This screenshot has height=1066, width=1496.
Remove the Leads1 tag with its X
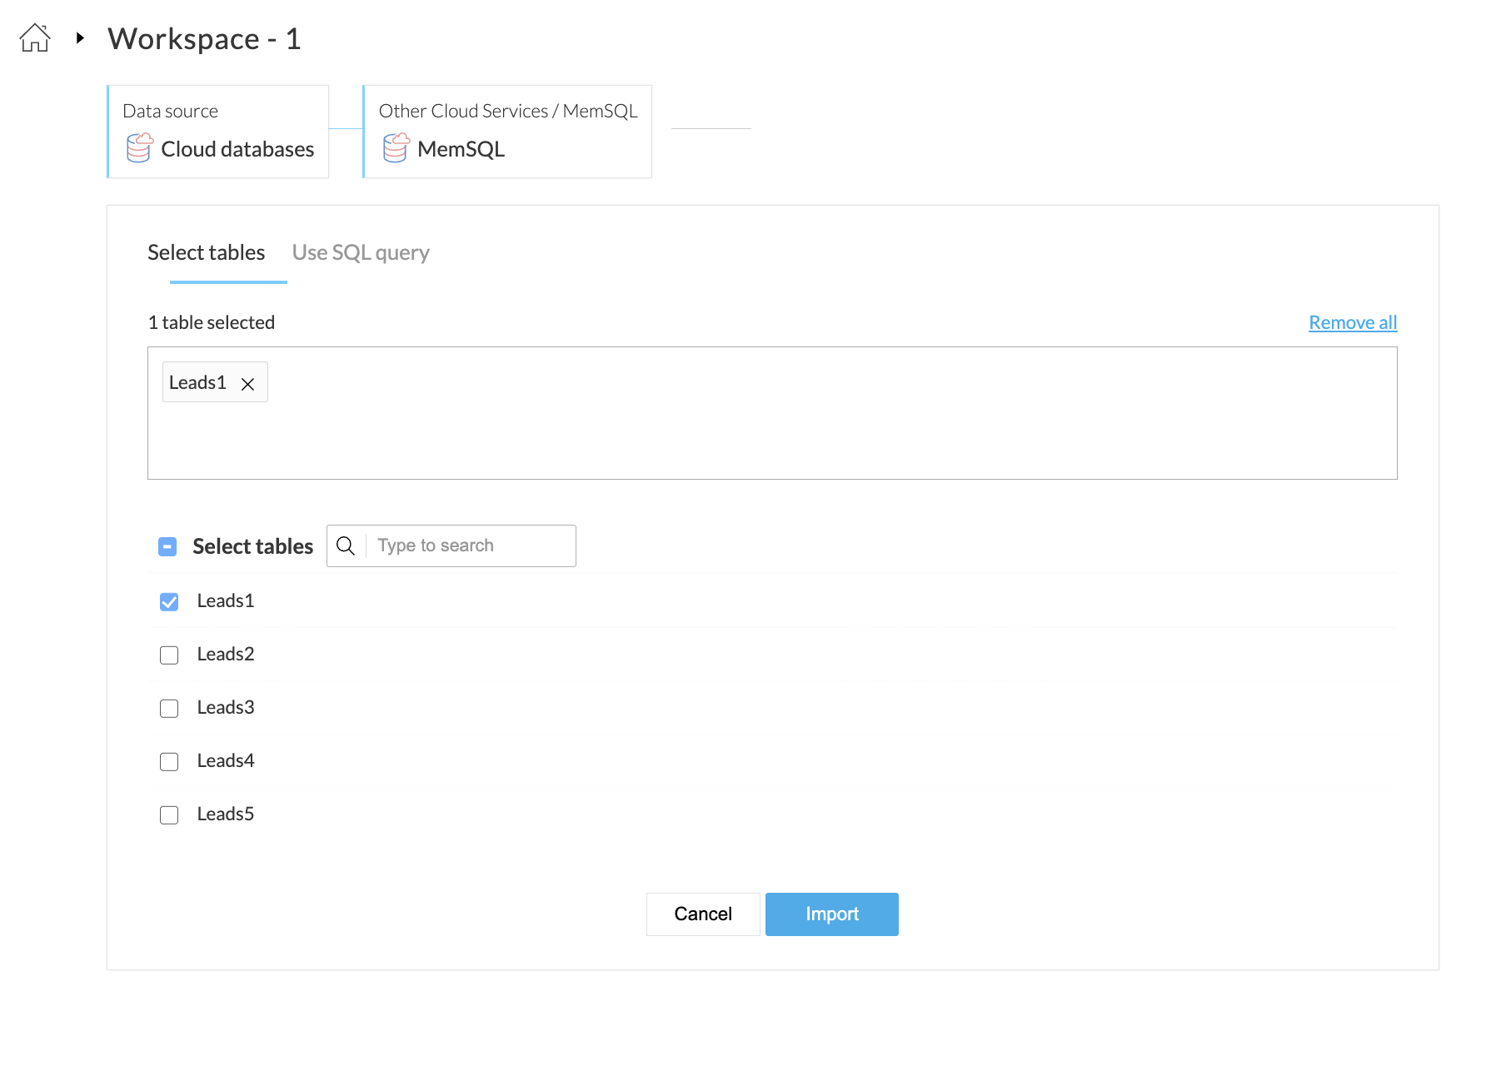(x=247, y=384)
